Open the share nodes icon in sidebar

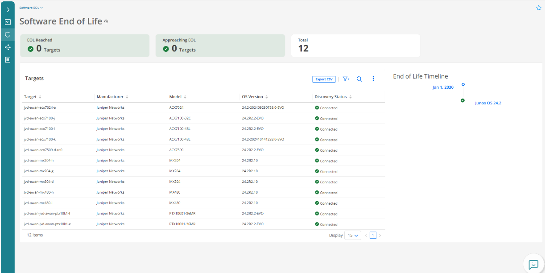8,47
